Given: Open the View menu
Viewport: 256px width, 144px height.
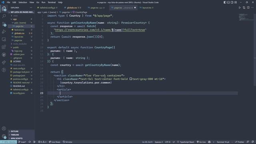Looking at the screenshot, I should click(x=32, y=2).
